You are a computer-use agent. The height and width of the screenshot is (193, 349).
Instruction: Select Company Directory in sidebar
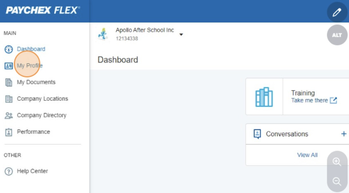pos(41,115)
